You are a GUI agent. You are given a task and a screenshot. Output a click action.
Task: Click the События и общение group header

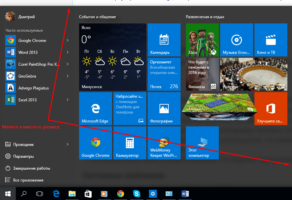click(x=98, y=17)
